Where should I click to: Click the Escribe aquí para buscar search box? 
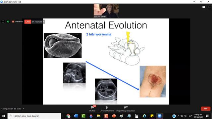34,116
